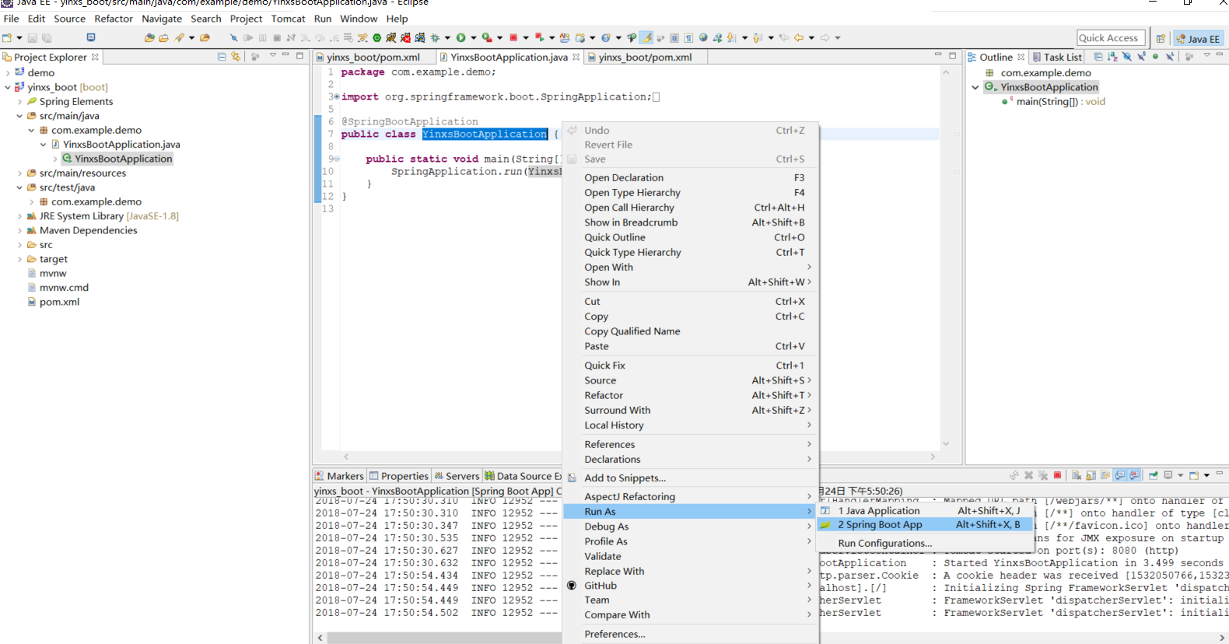Select 2 Spring Boot App submenu item
The image size is (1229, 644).
(926, 525)
